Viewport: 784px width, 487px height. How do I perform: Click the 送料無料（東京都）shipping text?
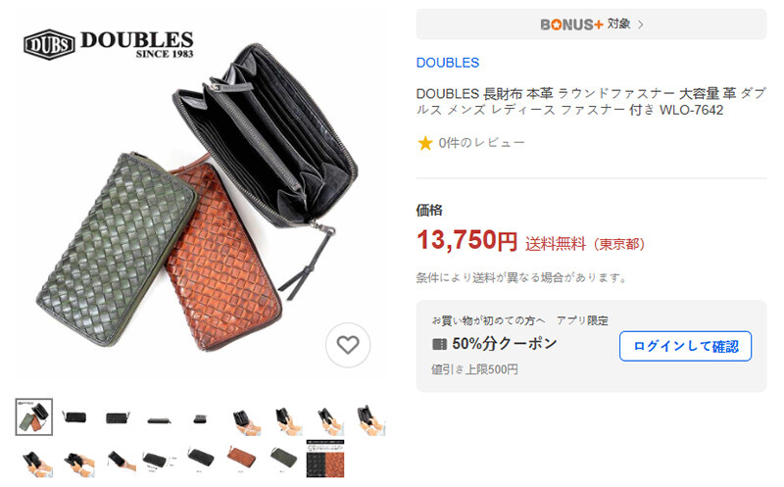pos(585,244)
